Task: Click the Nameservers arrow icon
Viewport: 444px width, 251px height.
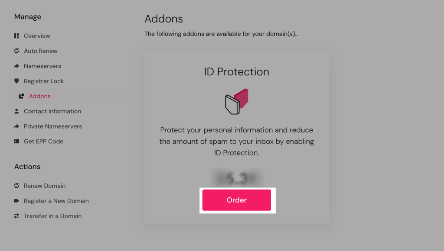Action: [16, 66]
